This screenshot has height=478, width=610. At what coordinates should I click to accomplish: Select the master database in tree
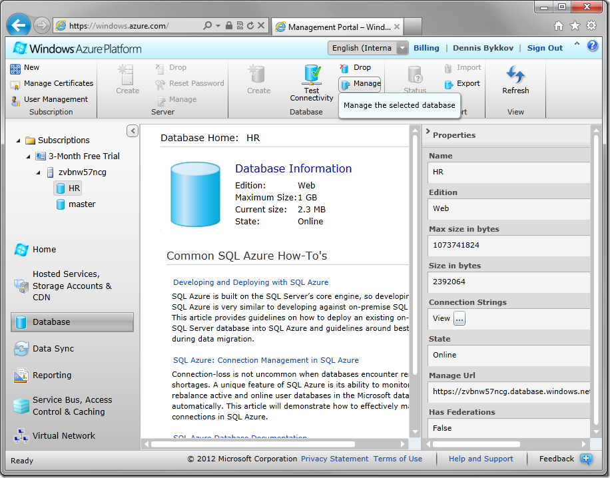point(76,204)
